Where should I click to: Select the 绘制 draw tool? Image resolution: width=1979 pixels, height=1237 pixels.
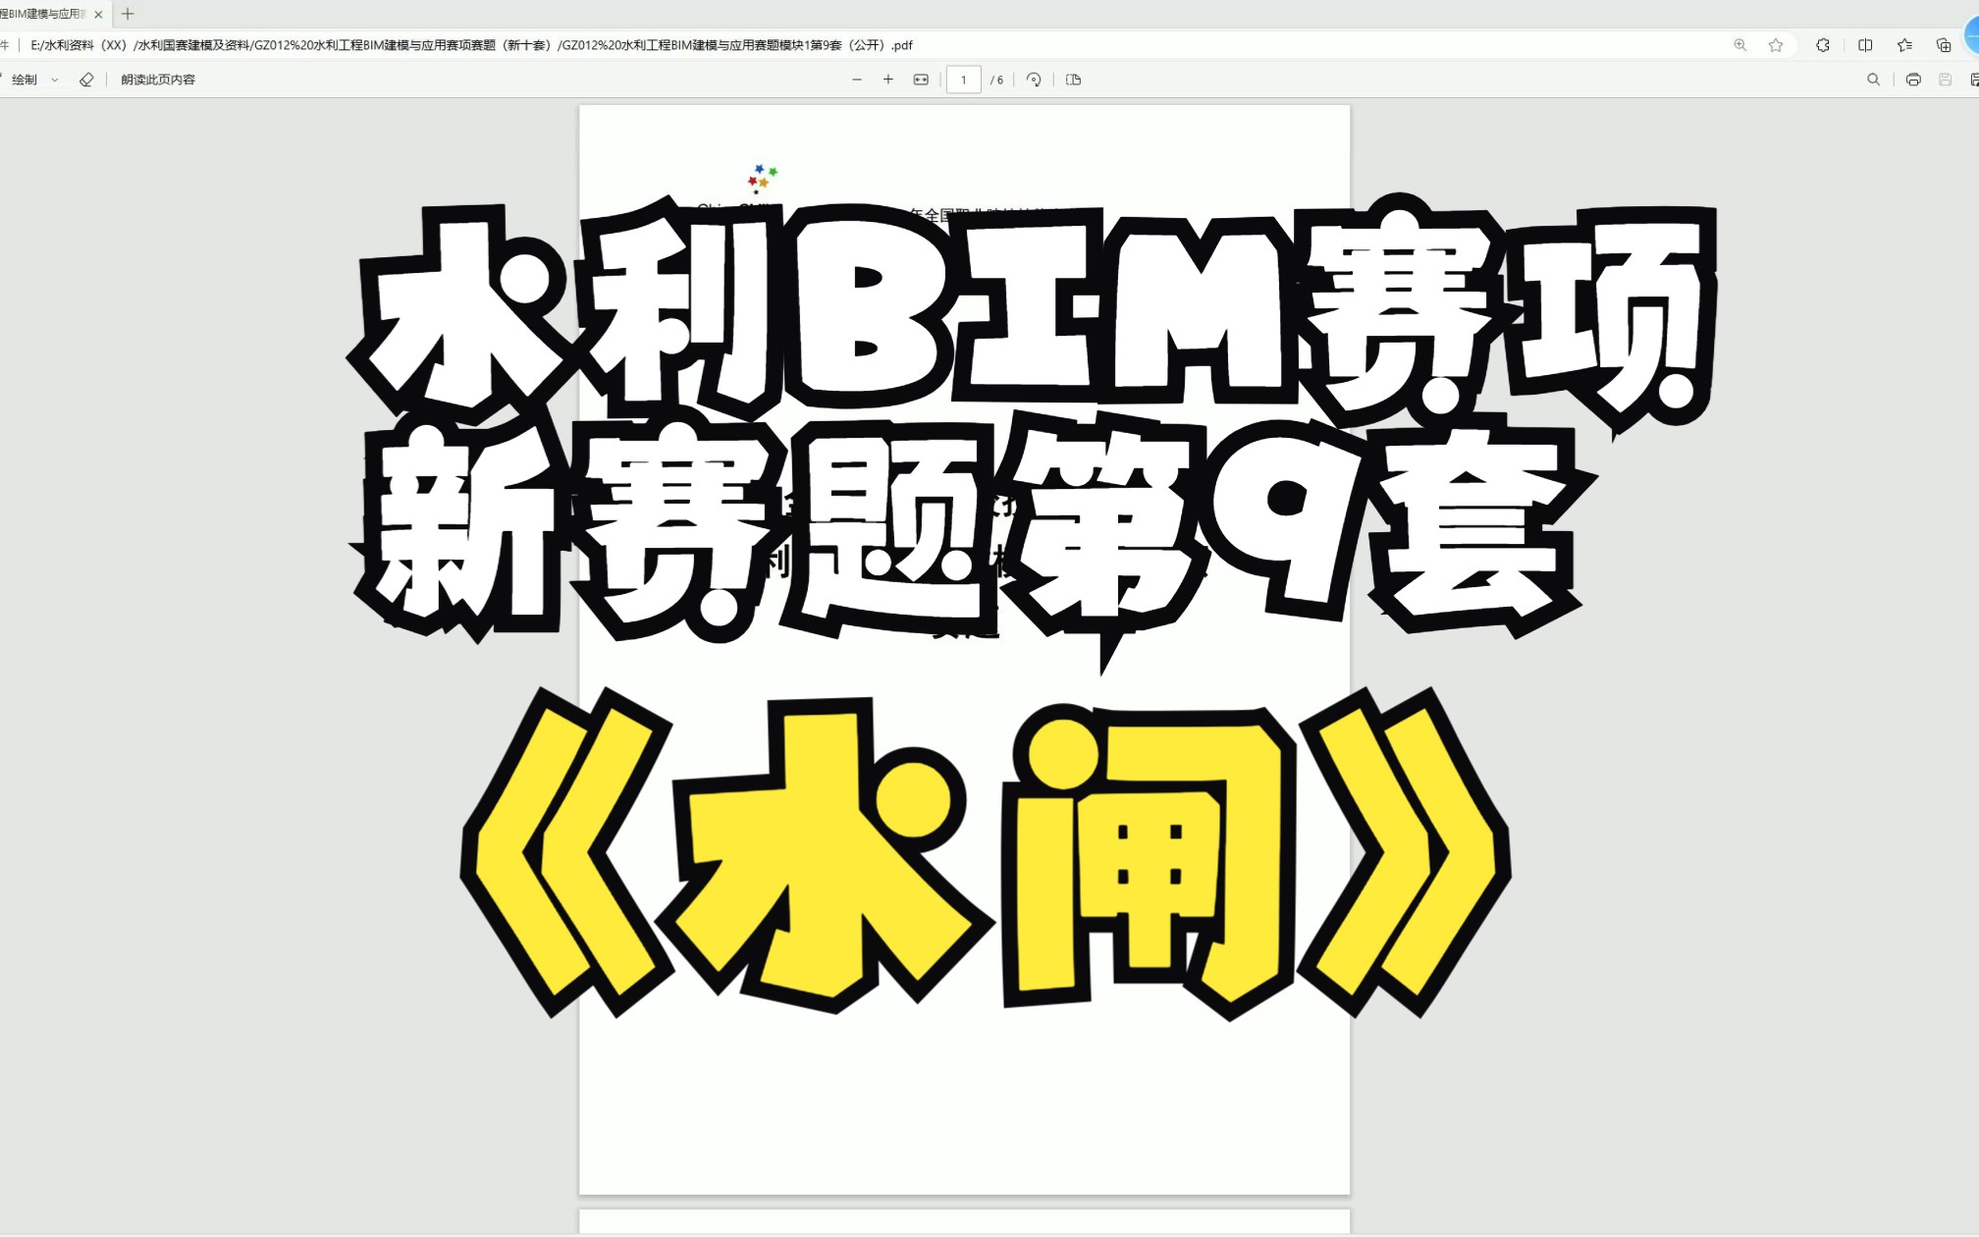(x=25, y=80)
